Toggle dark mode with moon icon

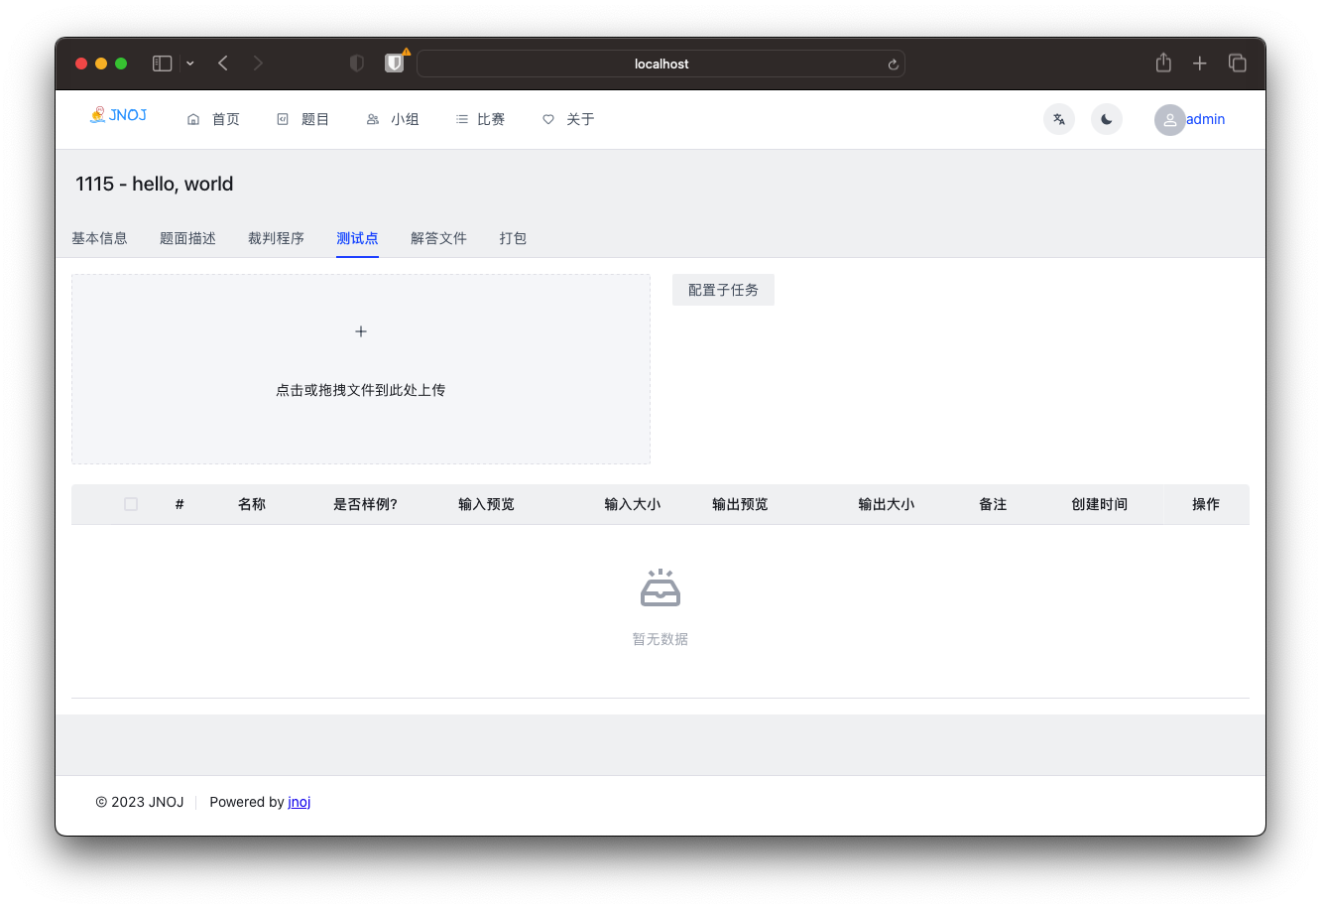pyautogui.click(x=1107, y=119)
